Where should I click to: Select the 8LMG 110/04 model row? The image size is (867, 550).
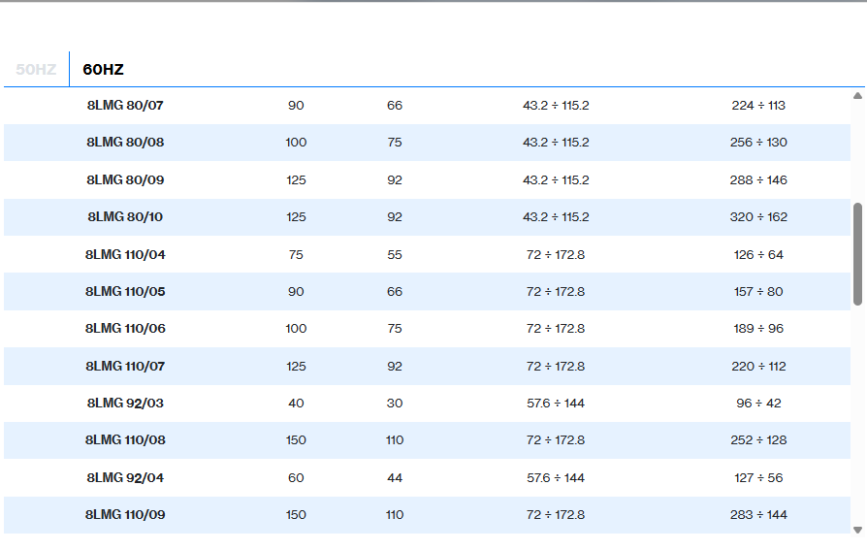[125, 254]
